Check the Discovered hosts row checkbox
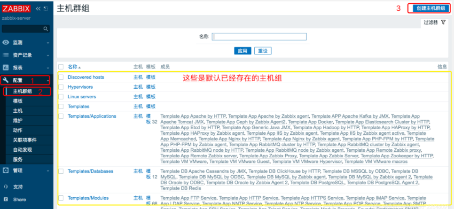 [x=61, y=77]
